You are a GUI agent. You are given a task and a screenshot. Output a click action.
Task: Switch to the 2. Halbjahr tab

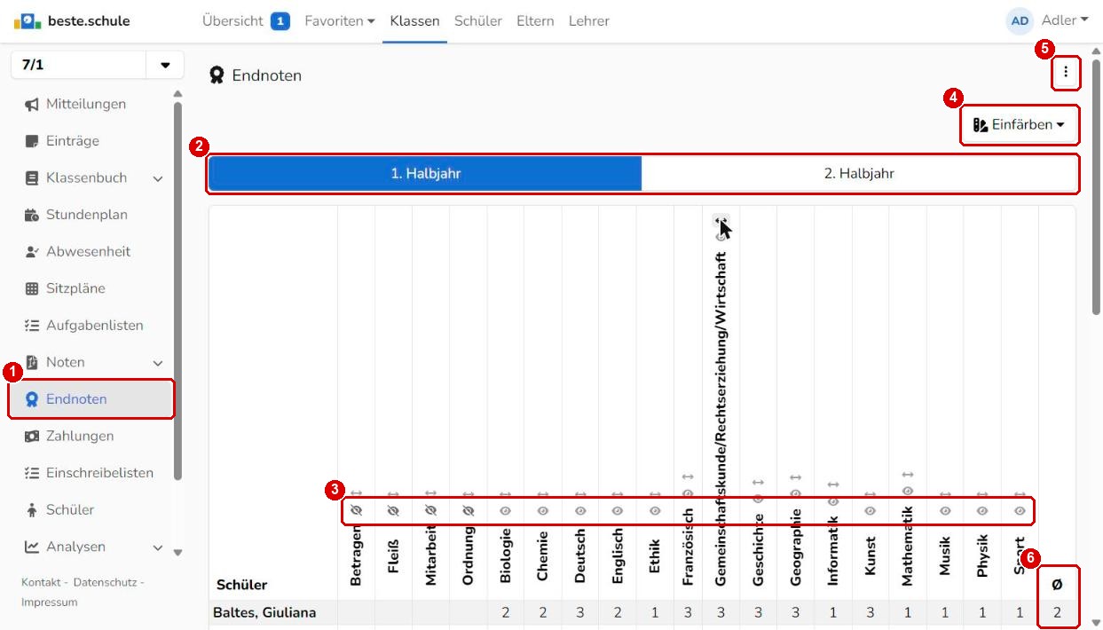click(x=859, y=174)
